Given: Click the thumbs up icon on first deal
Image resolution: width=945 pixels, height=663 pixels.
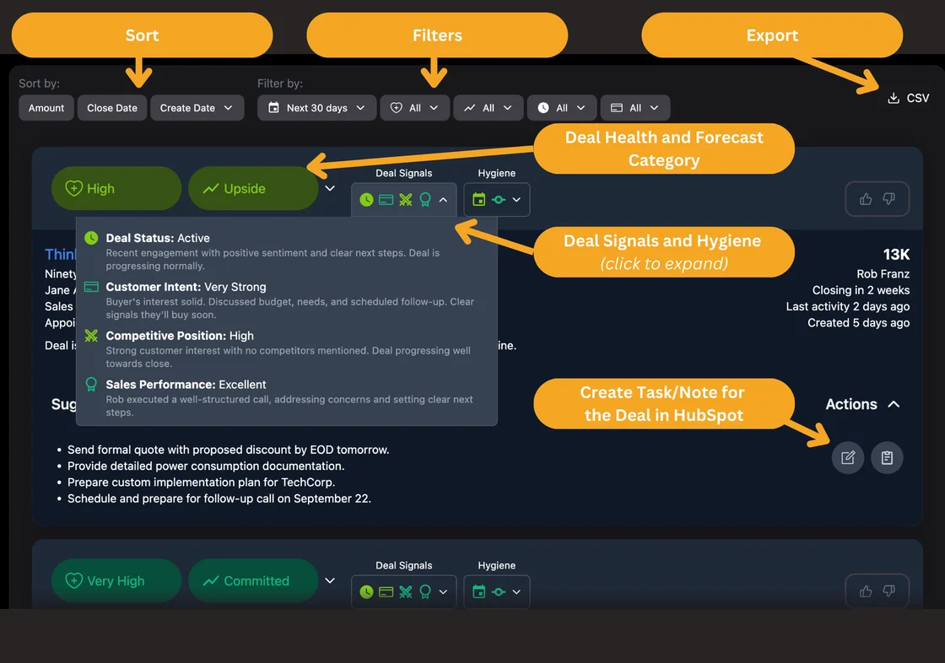Looking at the screenshot, I should click(x=866, y=199).
